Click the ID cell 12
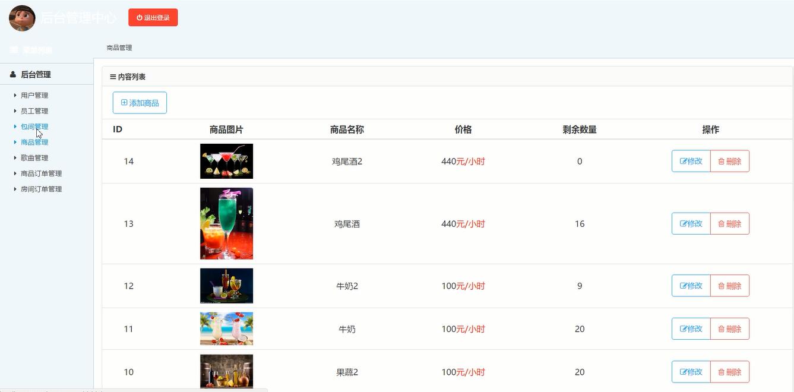This screenshot has height=392, width=794. pyautogui.click(x=128, y=286)
